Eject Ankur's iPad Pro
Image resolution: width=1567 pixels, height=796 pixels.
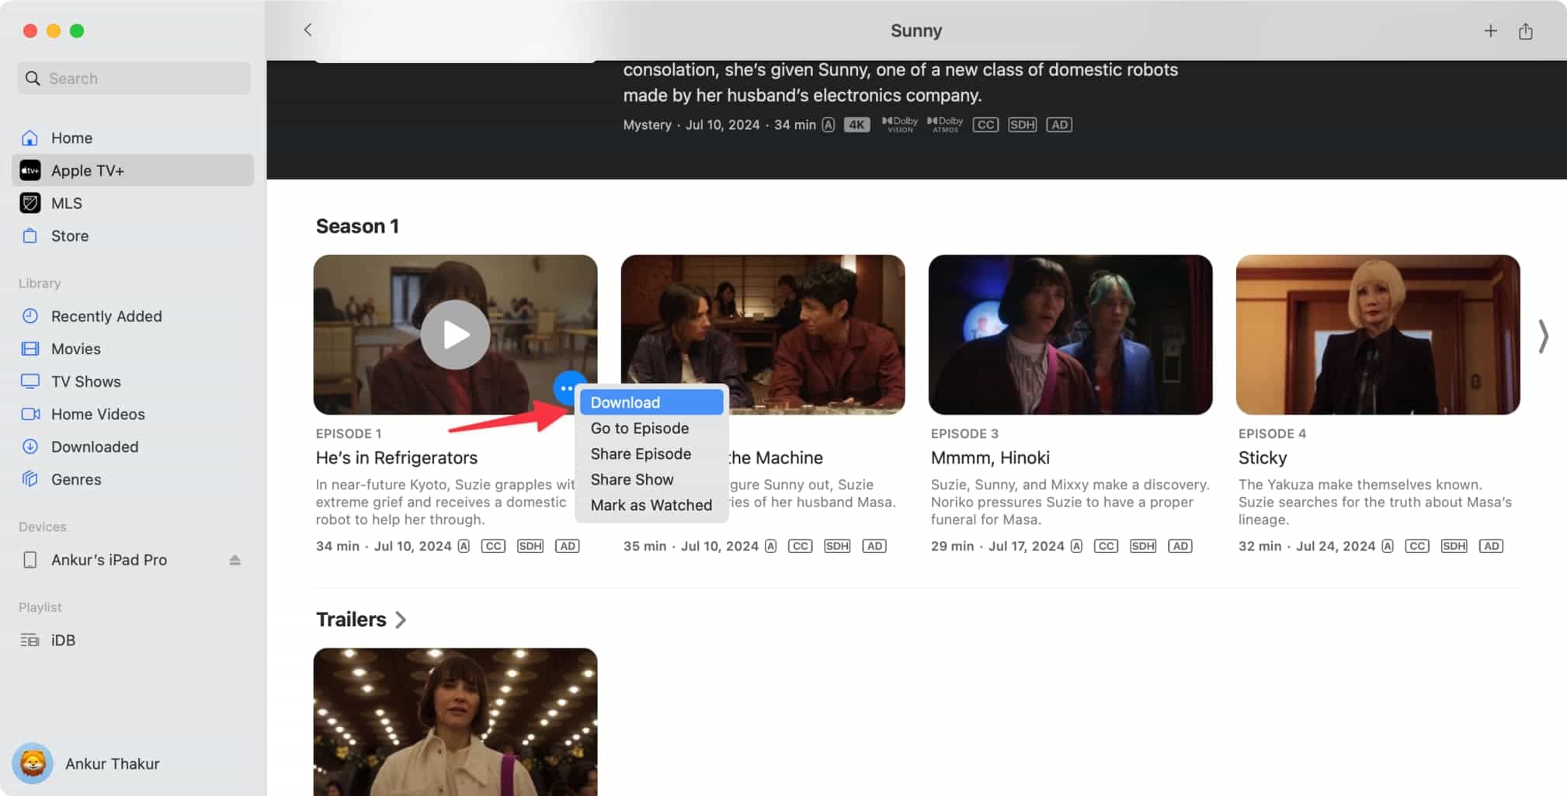tap(235, 560)
